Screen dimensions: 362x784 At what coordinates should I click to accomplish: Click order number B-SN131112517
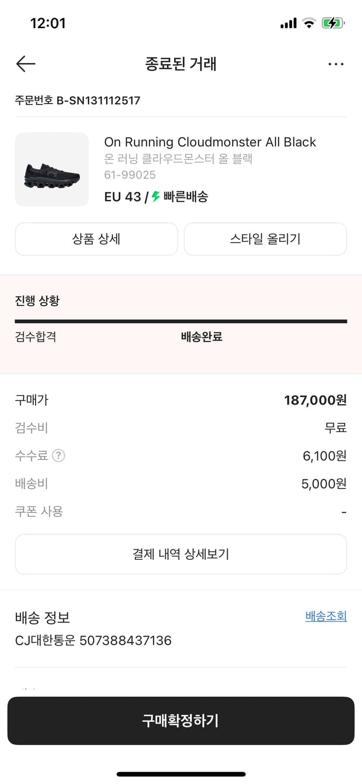77,100
